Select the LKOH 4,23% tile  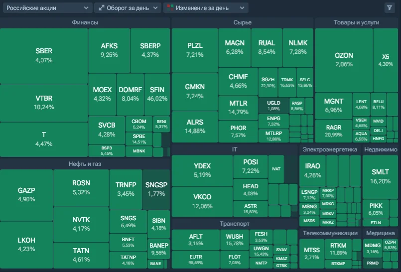click(x=26, y=245)
